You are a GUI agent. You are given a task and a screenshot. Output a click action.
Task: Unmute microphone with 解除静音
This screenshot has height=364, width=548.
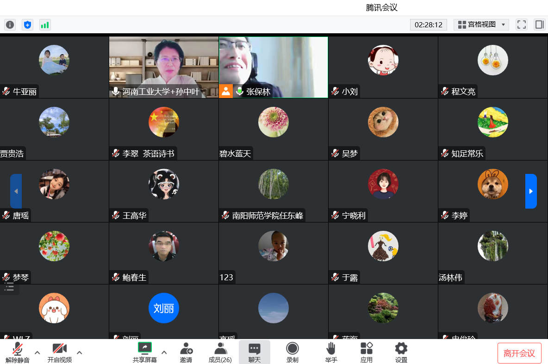18,352
